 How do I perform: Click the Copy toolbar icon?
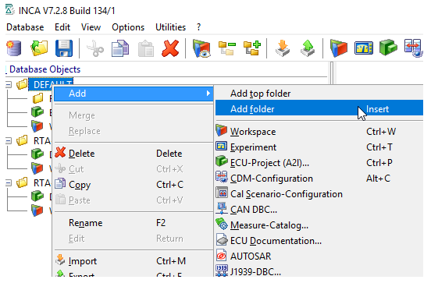[x=120, y=48]
